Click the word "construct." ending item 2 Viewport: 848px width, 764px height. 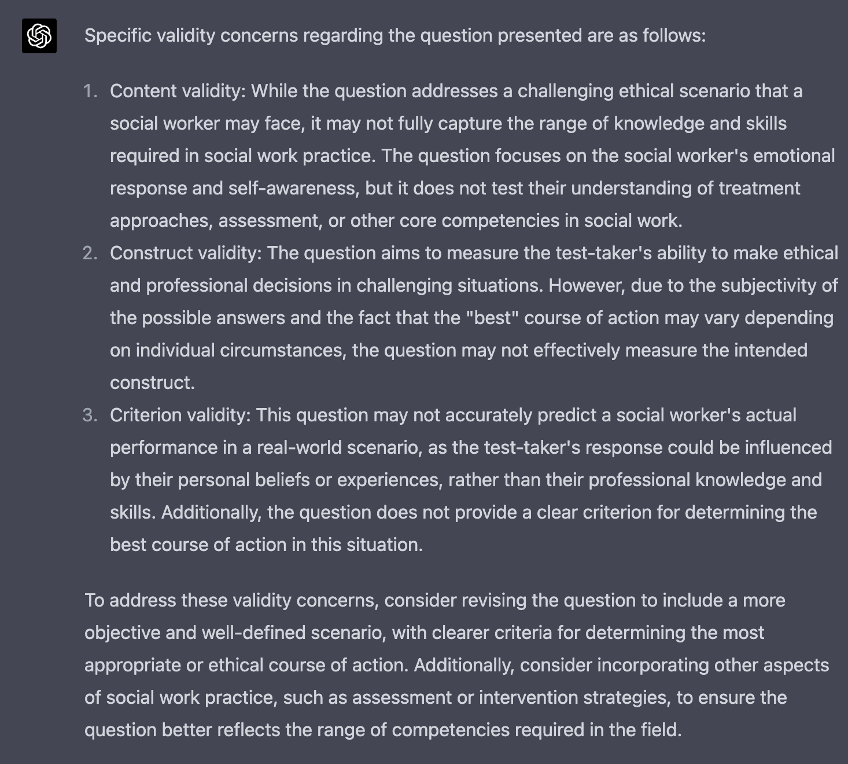coord(152,383)
